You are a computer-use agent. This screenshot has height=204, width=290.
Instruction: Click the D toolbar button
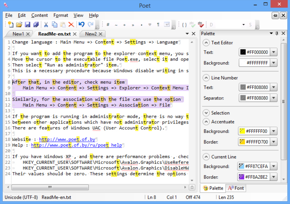[211, 25]
